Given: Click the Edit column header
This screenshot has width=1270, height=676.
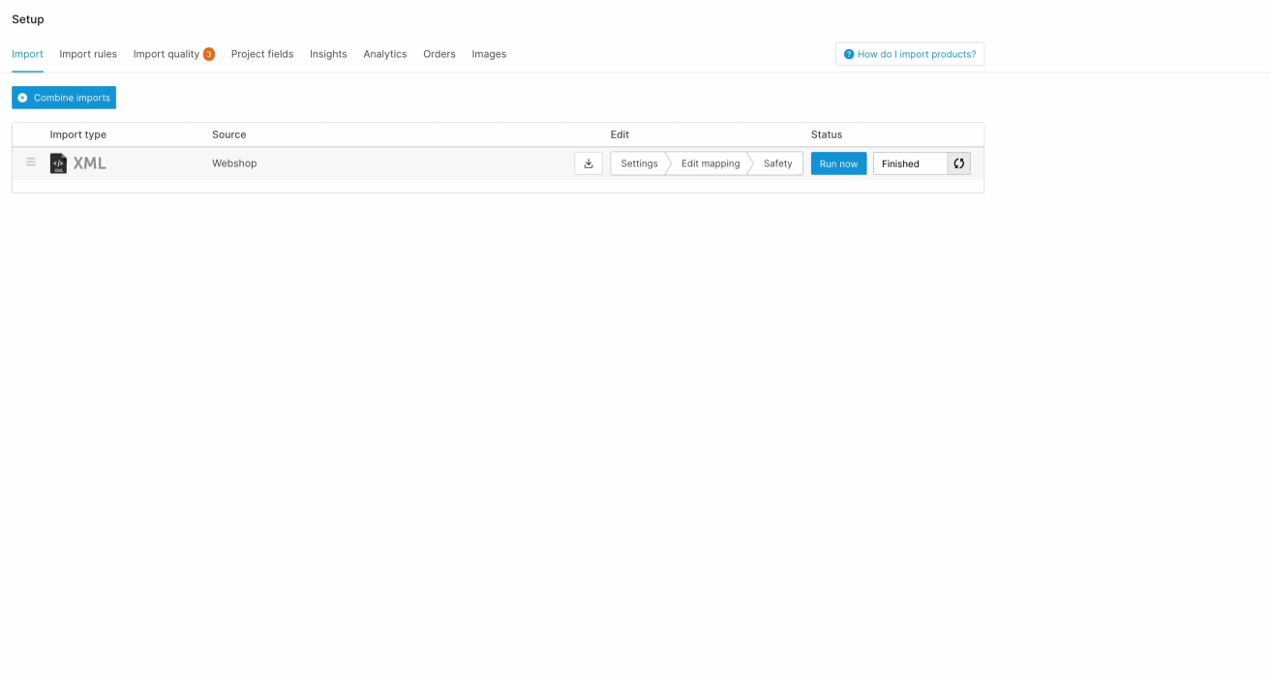Looking at the screenshot, I should pyautogui.click(x=620, y=134).
